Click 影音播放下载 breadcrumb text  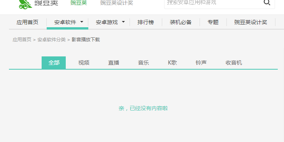86,40
